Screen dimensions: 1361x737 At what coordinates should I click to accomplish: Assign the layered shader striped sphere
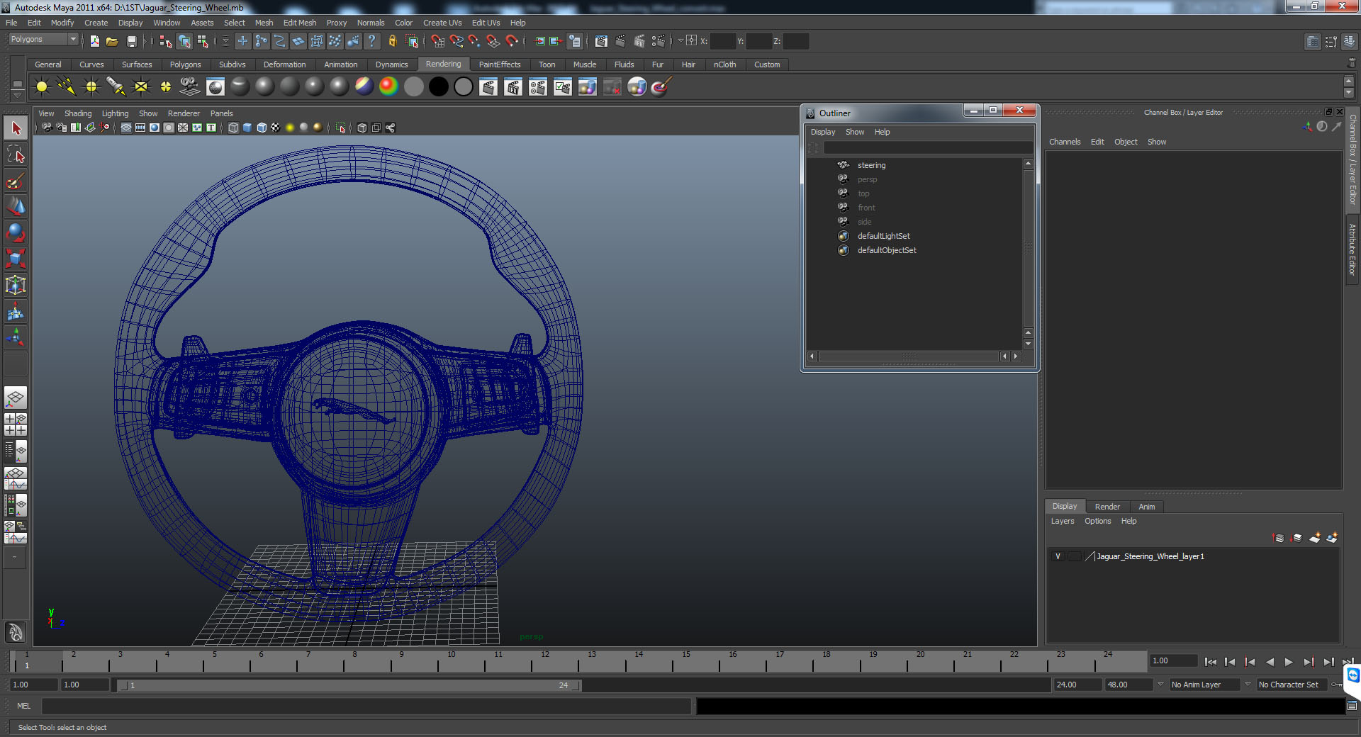364,87
